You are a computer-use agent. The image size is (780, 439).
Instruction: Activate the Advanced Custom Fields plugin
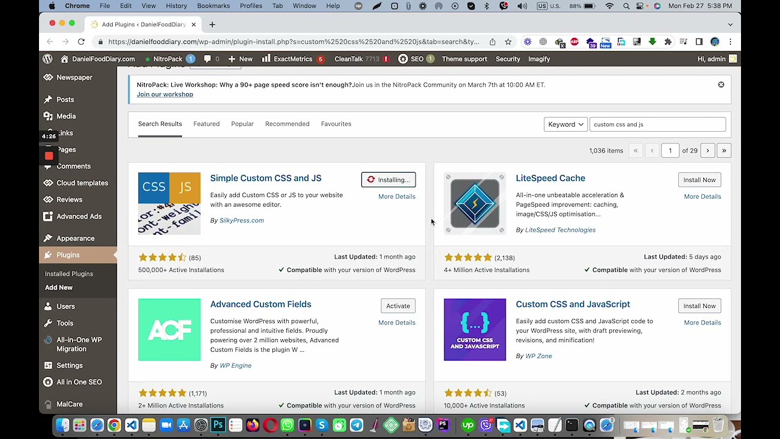click(x=398, y=306)
